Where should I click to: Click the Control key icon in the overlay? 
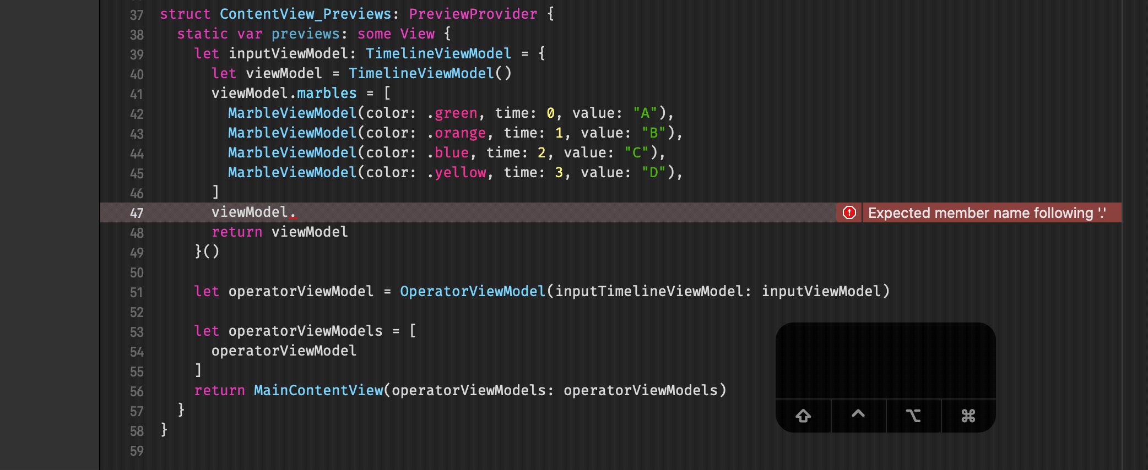pyautogui.click(x=858, y=414)
